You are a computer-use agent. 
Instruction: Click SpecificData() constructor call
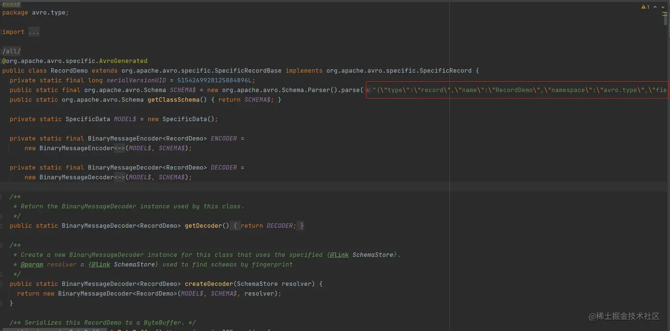click(188, 119)
